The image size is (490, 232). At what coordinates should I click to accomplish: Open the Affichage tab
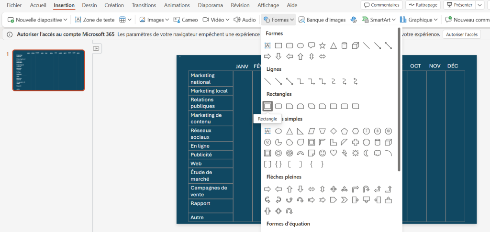pos(268,5)
